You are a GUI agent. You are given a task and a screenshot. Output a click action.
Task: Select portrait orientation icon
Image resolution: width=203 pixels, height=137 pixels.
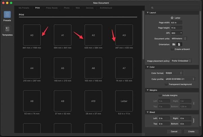click(x=179, y=44)
